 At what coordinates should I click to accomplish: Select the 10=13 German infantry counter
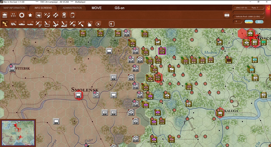pos(135,69)
